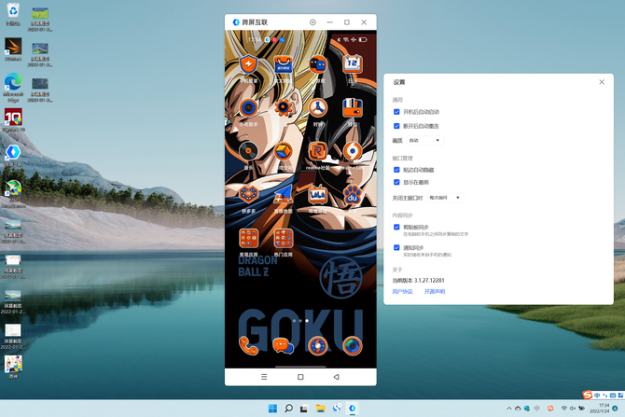
Task: Open the Task View taskbar button
Action: 304,409
